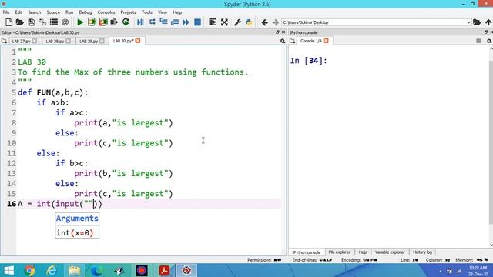Open the Edit menu
This screenshot has height=277, width=493.
[x=18, y=12]
